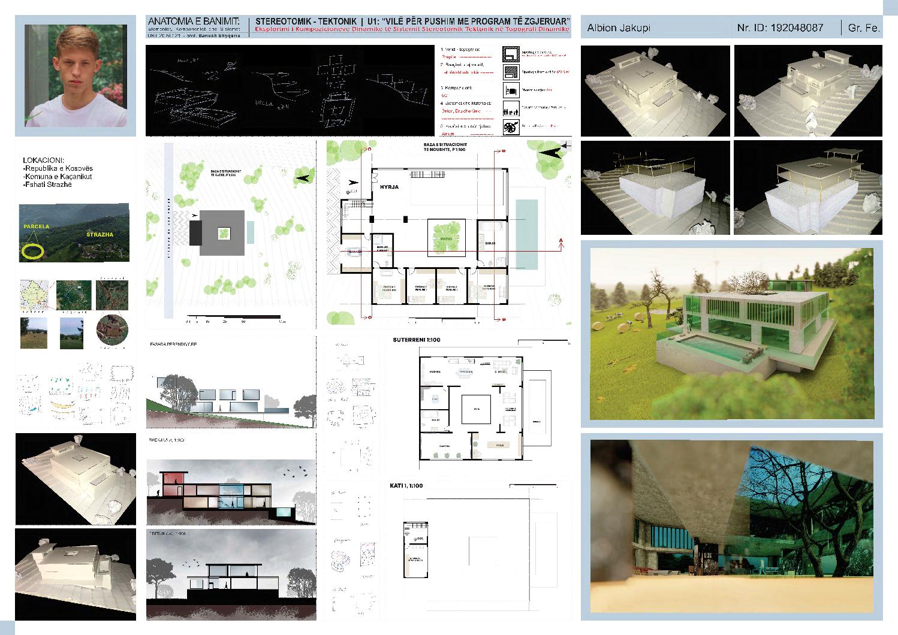
Task: Click the yellow PARCELA circle on the site photo
Action: click(33, 250)
